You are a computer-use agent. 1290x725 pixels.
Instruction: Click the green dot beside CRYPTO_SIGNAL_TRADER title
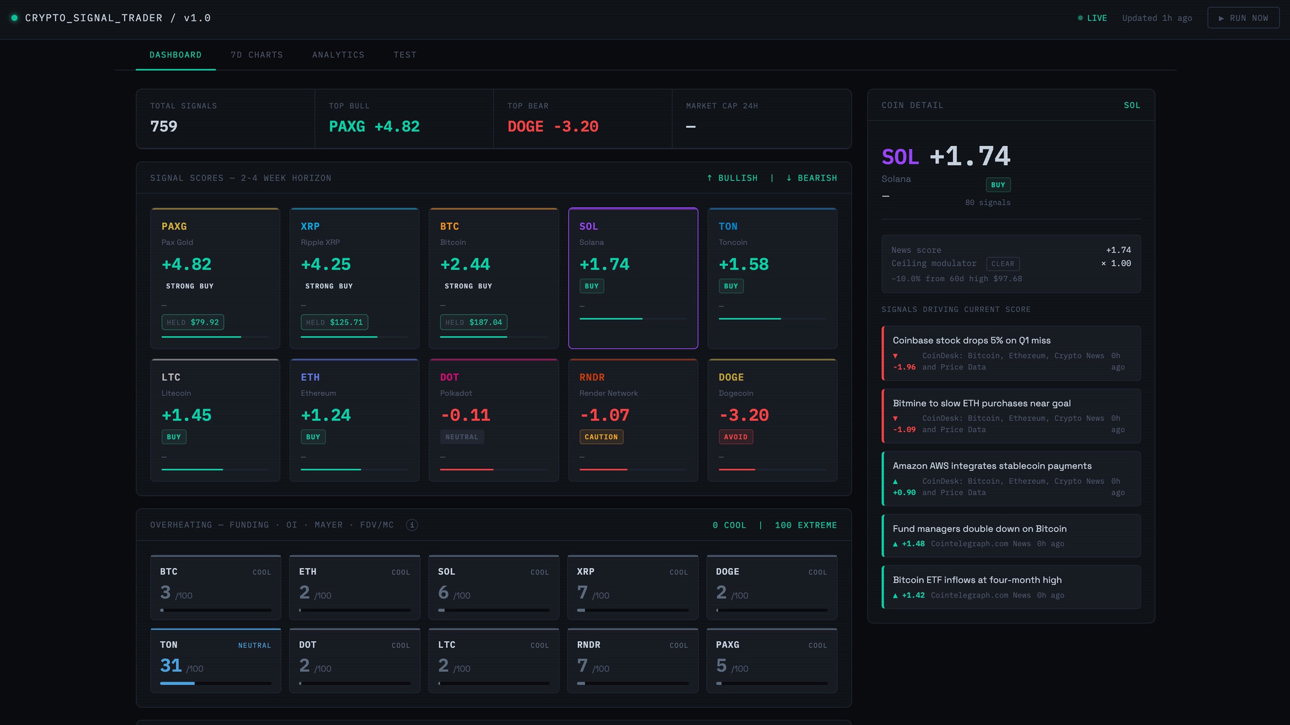click(x=15, y=18)
